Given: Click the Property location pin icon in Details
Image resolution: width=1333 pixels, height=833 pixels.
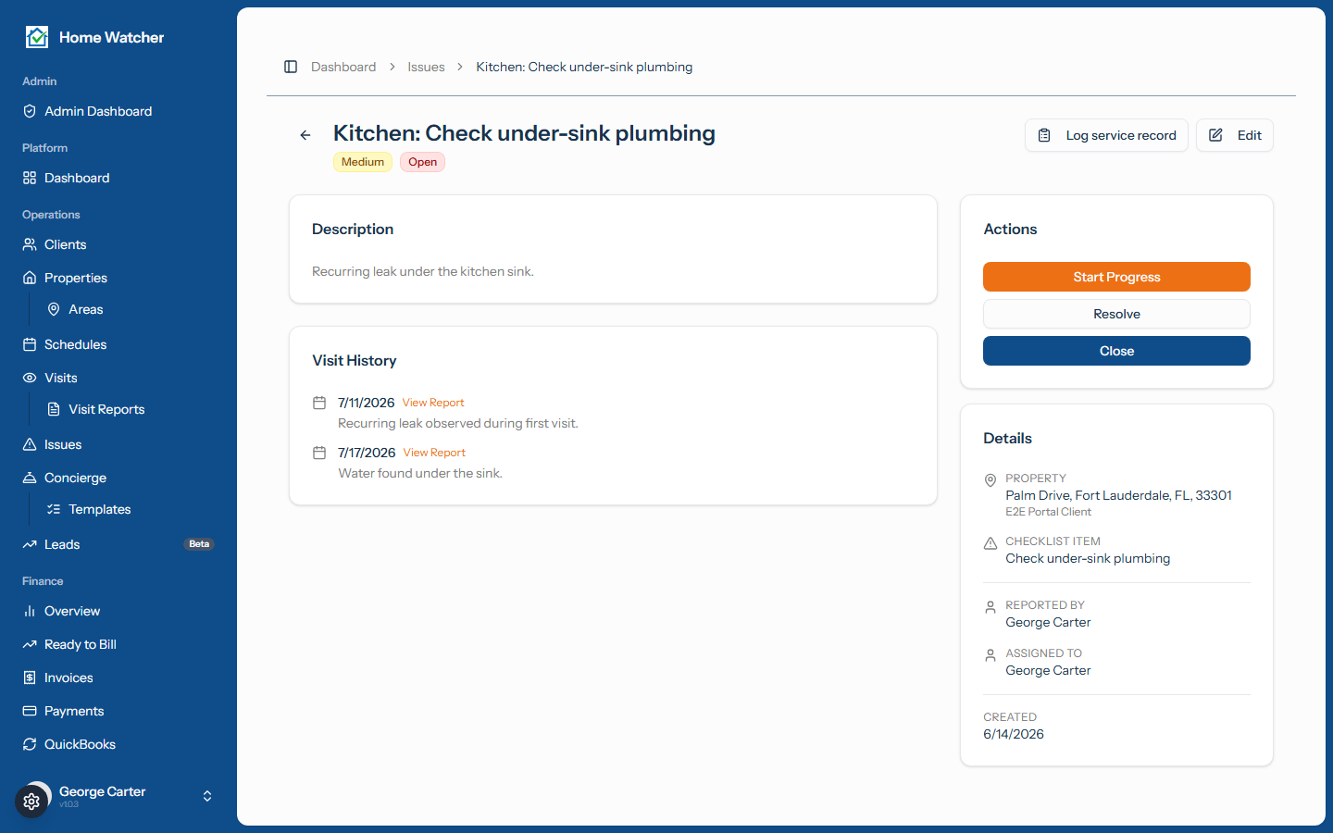Looking at the screenshot, I should (990, 479).
